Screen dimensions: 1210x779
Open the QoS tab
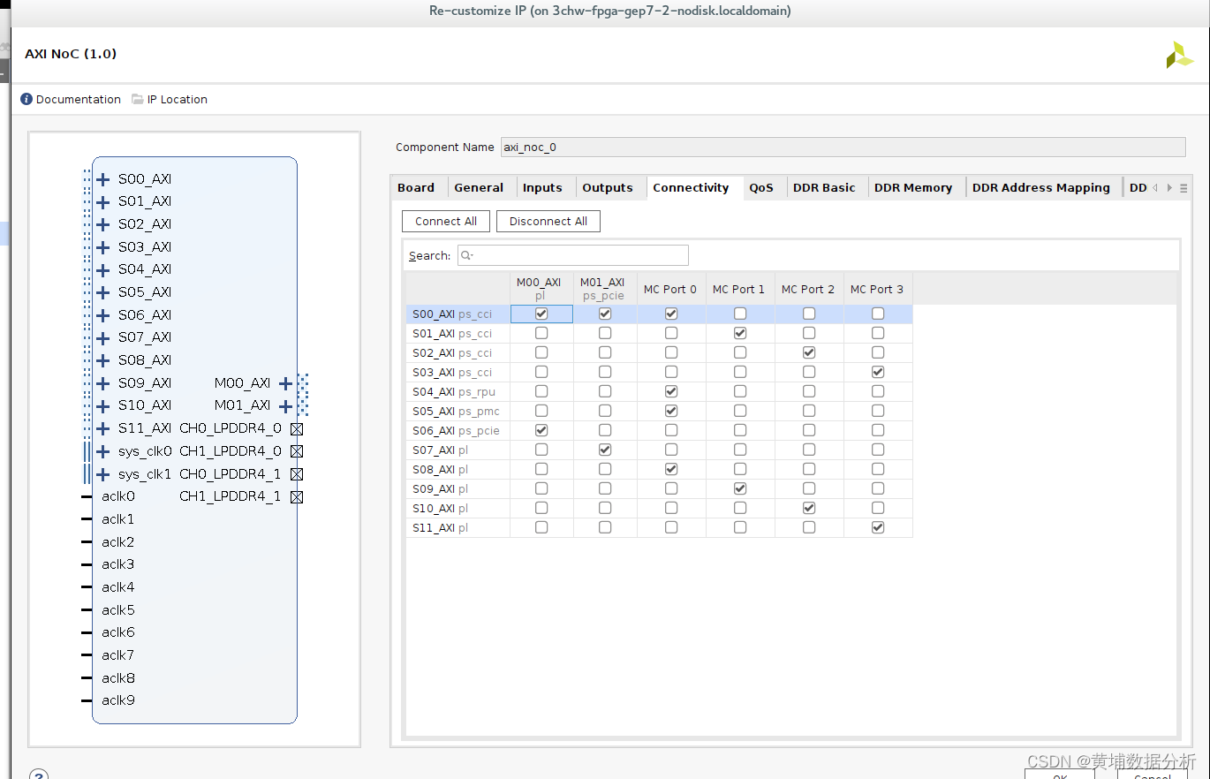(x=761, y=187)
